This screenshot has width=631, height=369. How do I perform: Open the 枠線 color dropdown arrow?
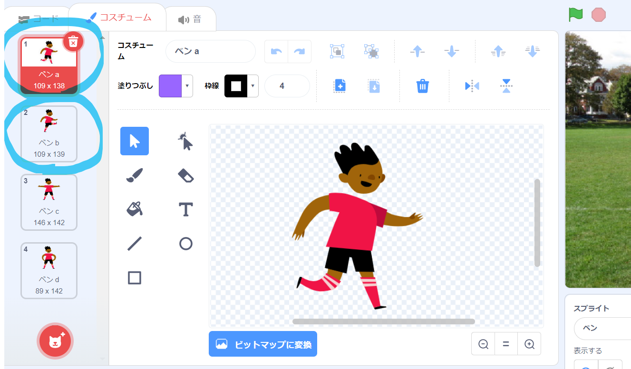(253, 86)
